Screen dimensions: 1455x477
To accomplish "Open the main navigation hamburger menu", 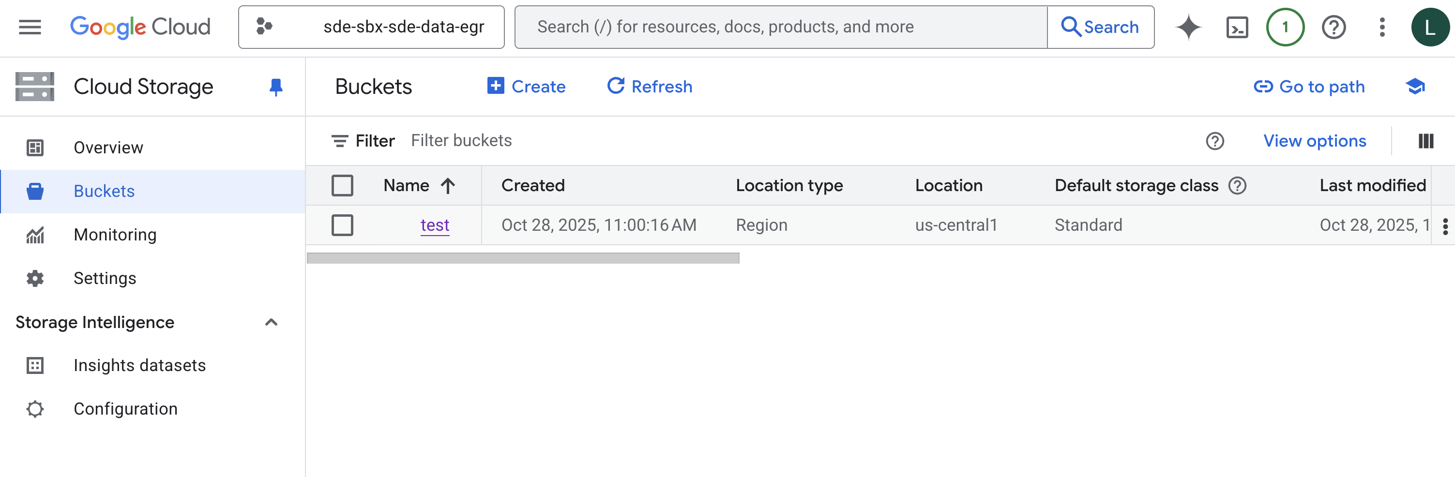I will 30,27.
